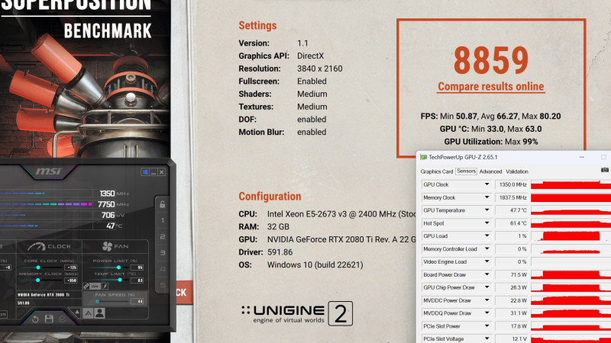Open the MVDDQ Power Draw dropdown
The height and width of the screenshot is (343, 611).
coord(487,313)
